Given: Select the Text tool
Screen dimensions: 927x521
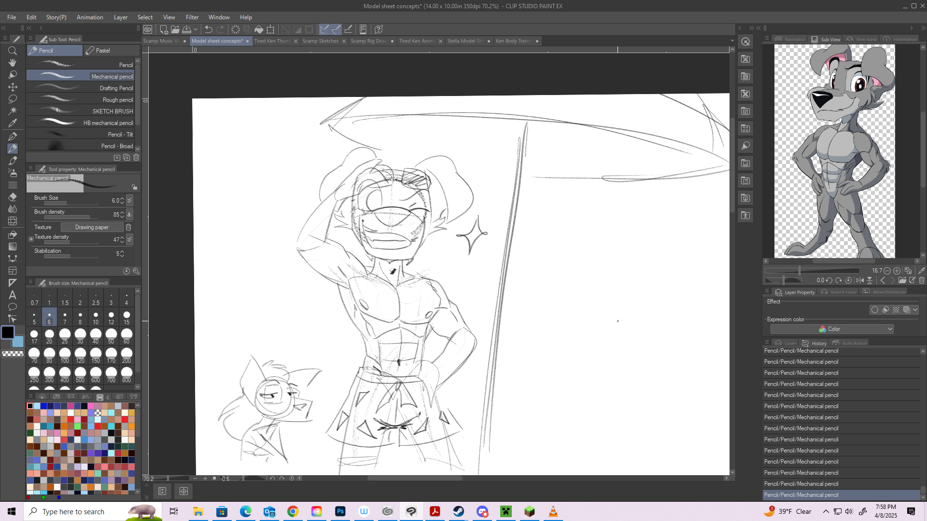Looking at the screenshot, I should [13, 295].
